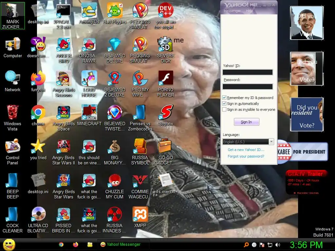Open the LOUD HOUSE shortcut

pos(89,84)
